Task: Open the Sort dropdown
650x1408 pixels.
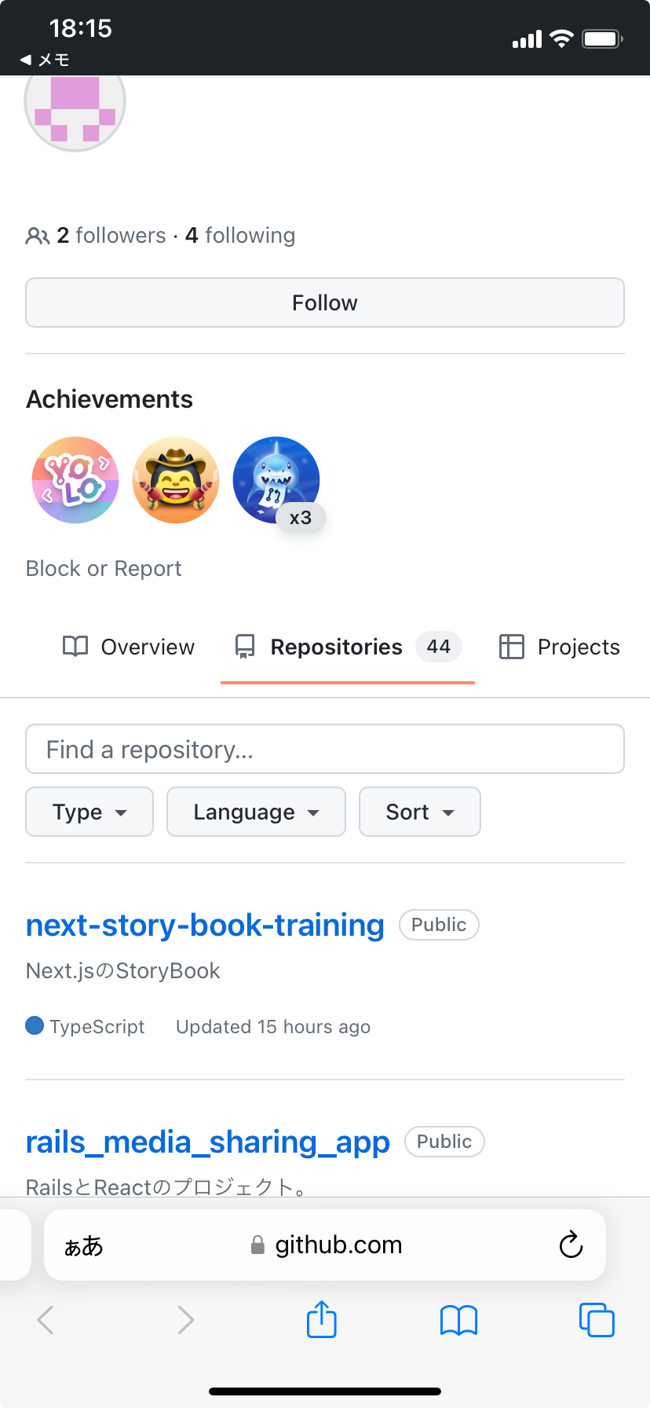Action: pyautogui.click(x=419, y=812)
